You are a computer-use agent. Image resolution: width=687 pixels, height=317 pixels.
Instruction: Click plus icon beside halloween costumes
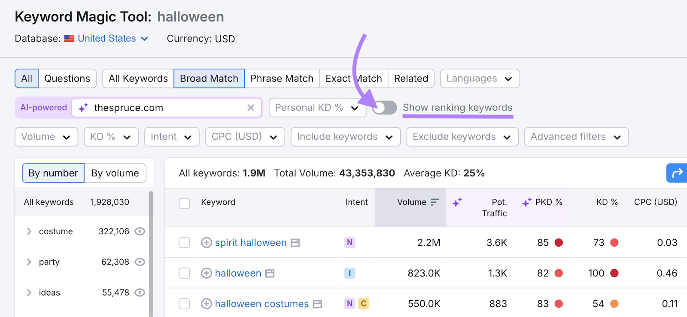pyautogui.click(x=207, y=304)
